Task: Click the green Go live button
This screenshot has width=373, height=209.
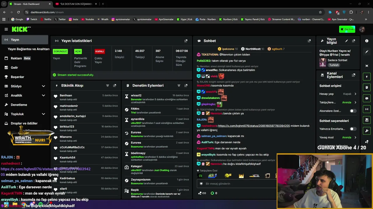Action: click(x=347, y=29)
